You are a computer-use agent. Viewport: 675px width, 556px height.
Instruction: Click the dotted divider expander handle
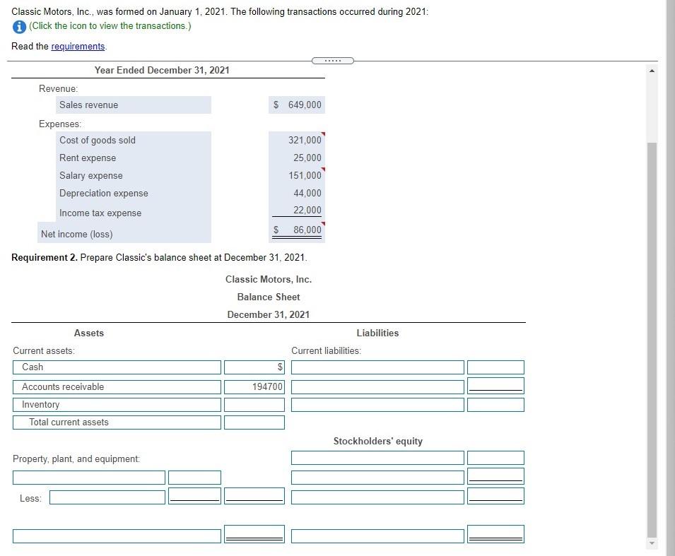pos(332,61)
